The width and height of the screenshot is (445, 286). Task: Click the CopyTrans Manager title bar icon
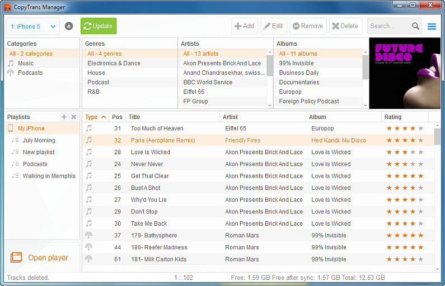pos(8,7)
